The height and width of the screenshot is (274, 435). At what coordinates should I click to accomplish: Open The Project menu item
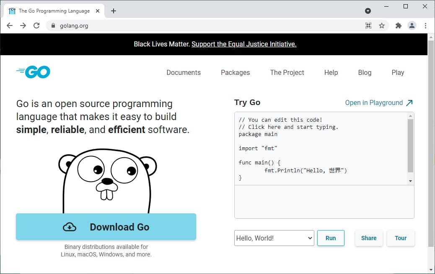(x=287, y=73)
